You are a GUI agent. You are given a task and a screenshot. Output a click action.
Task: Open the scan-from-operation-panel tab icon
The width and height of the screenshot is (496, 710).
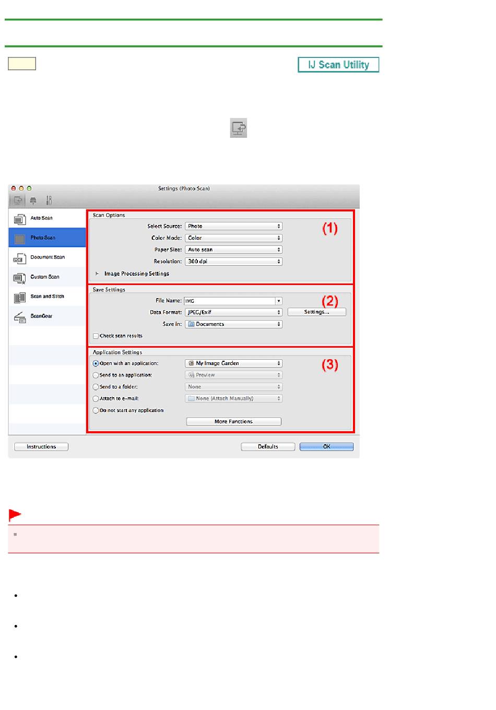point(33,200)
